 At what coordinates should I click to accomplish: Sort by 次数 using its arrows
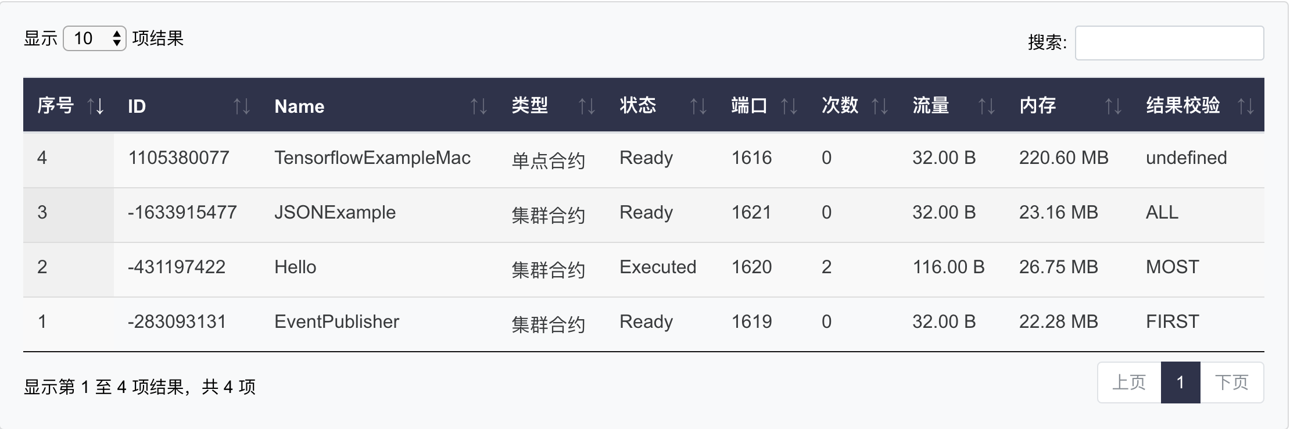(880, 106)
